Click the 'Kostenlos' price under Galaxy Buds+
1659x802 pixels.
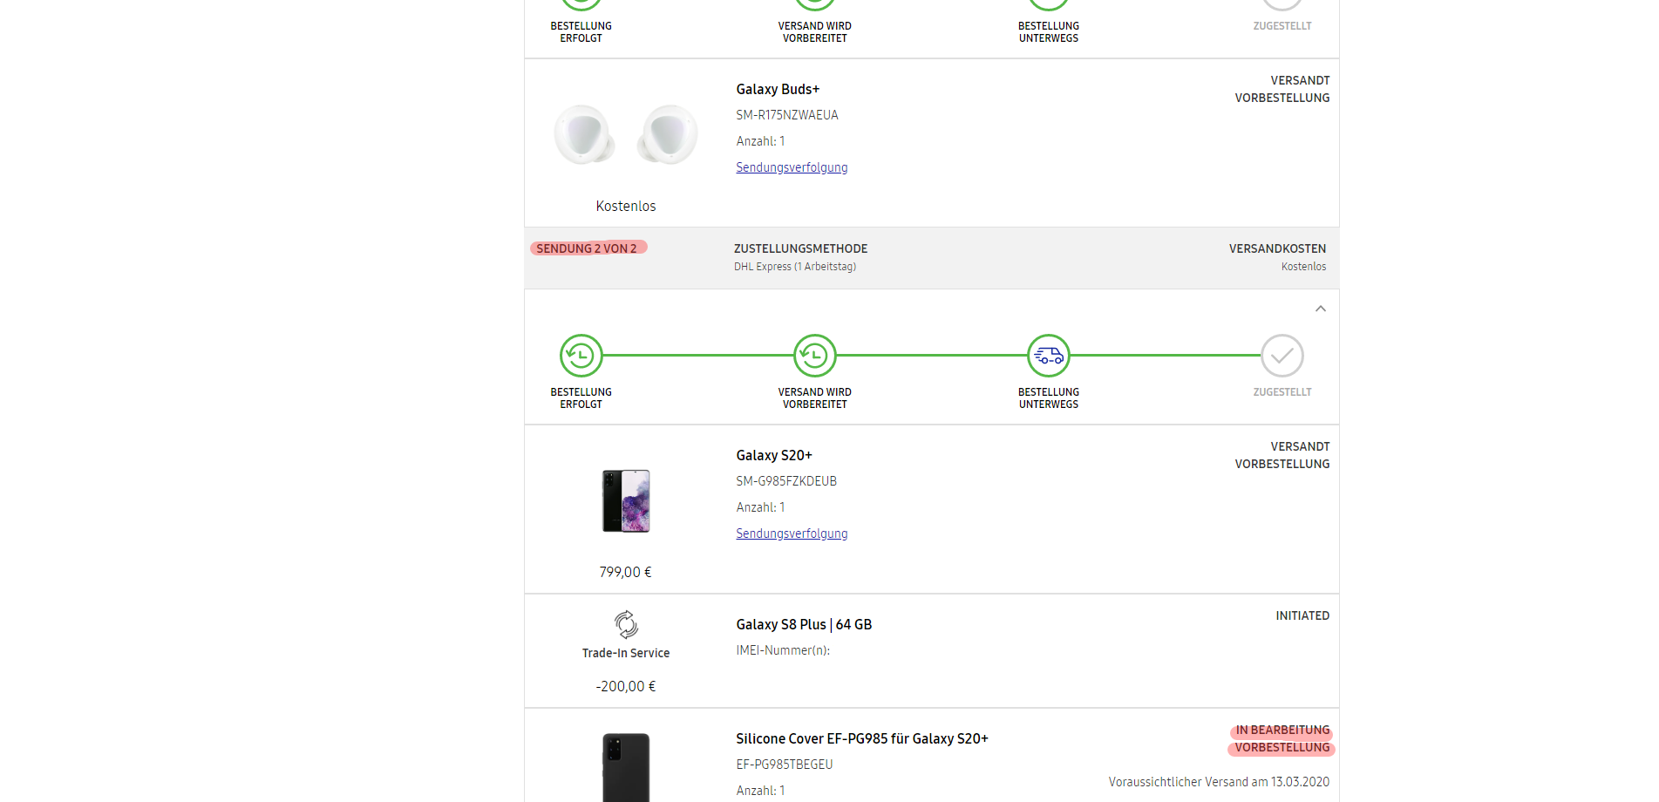point(626,206)
